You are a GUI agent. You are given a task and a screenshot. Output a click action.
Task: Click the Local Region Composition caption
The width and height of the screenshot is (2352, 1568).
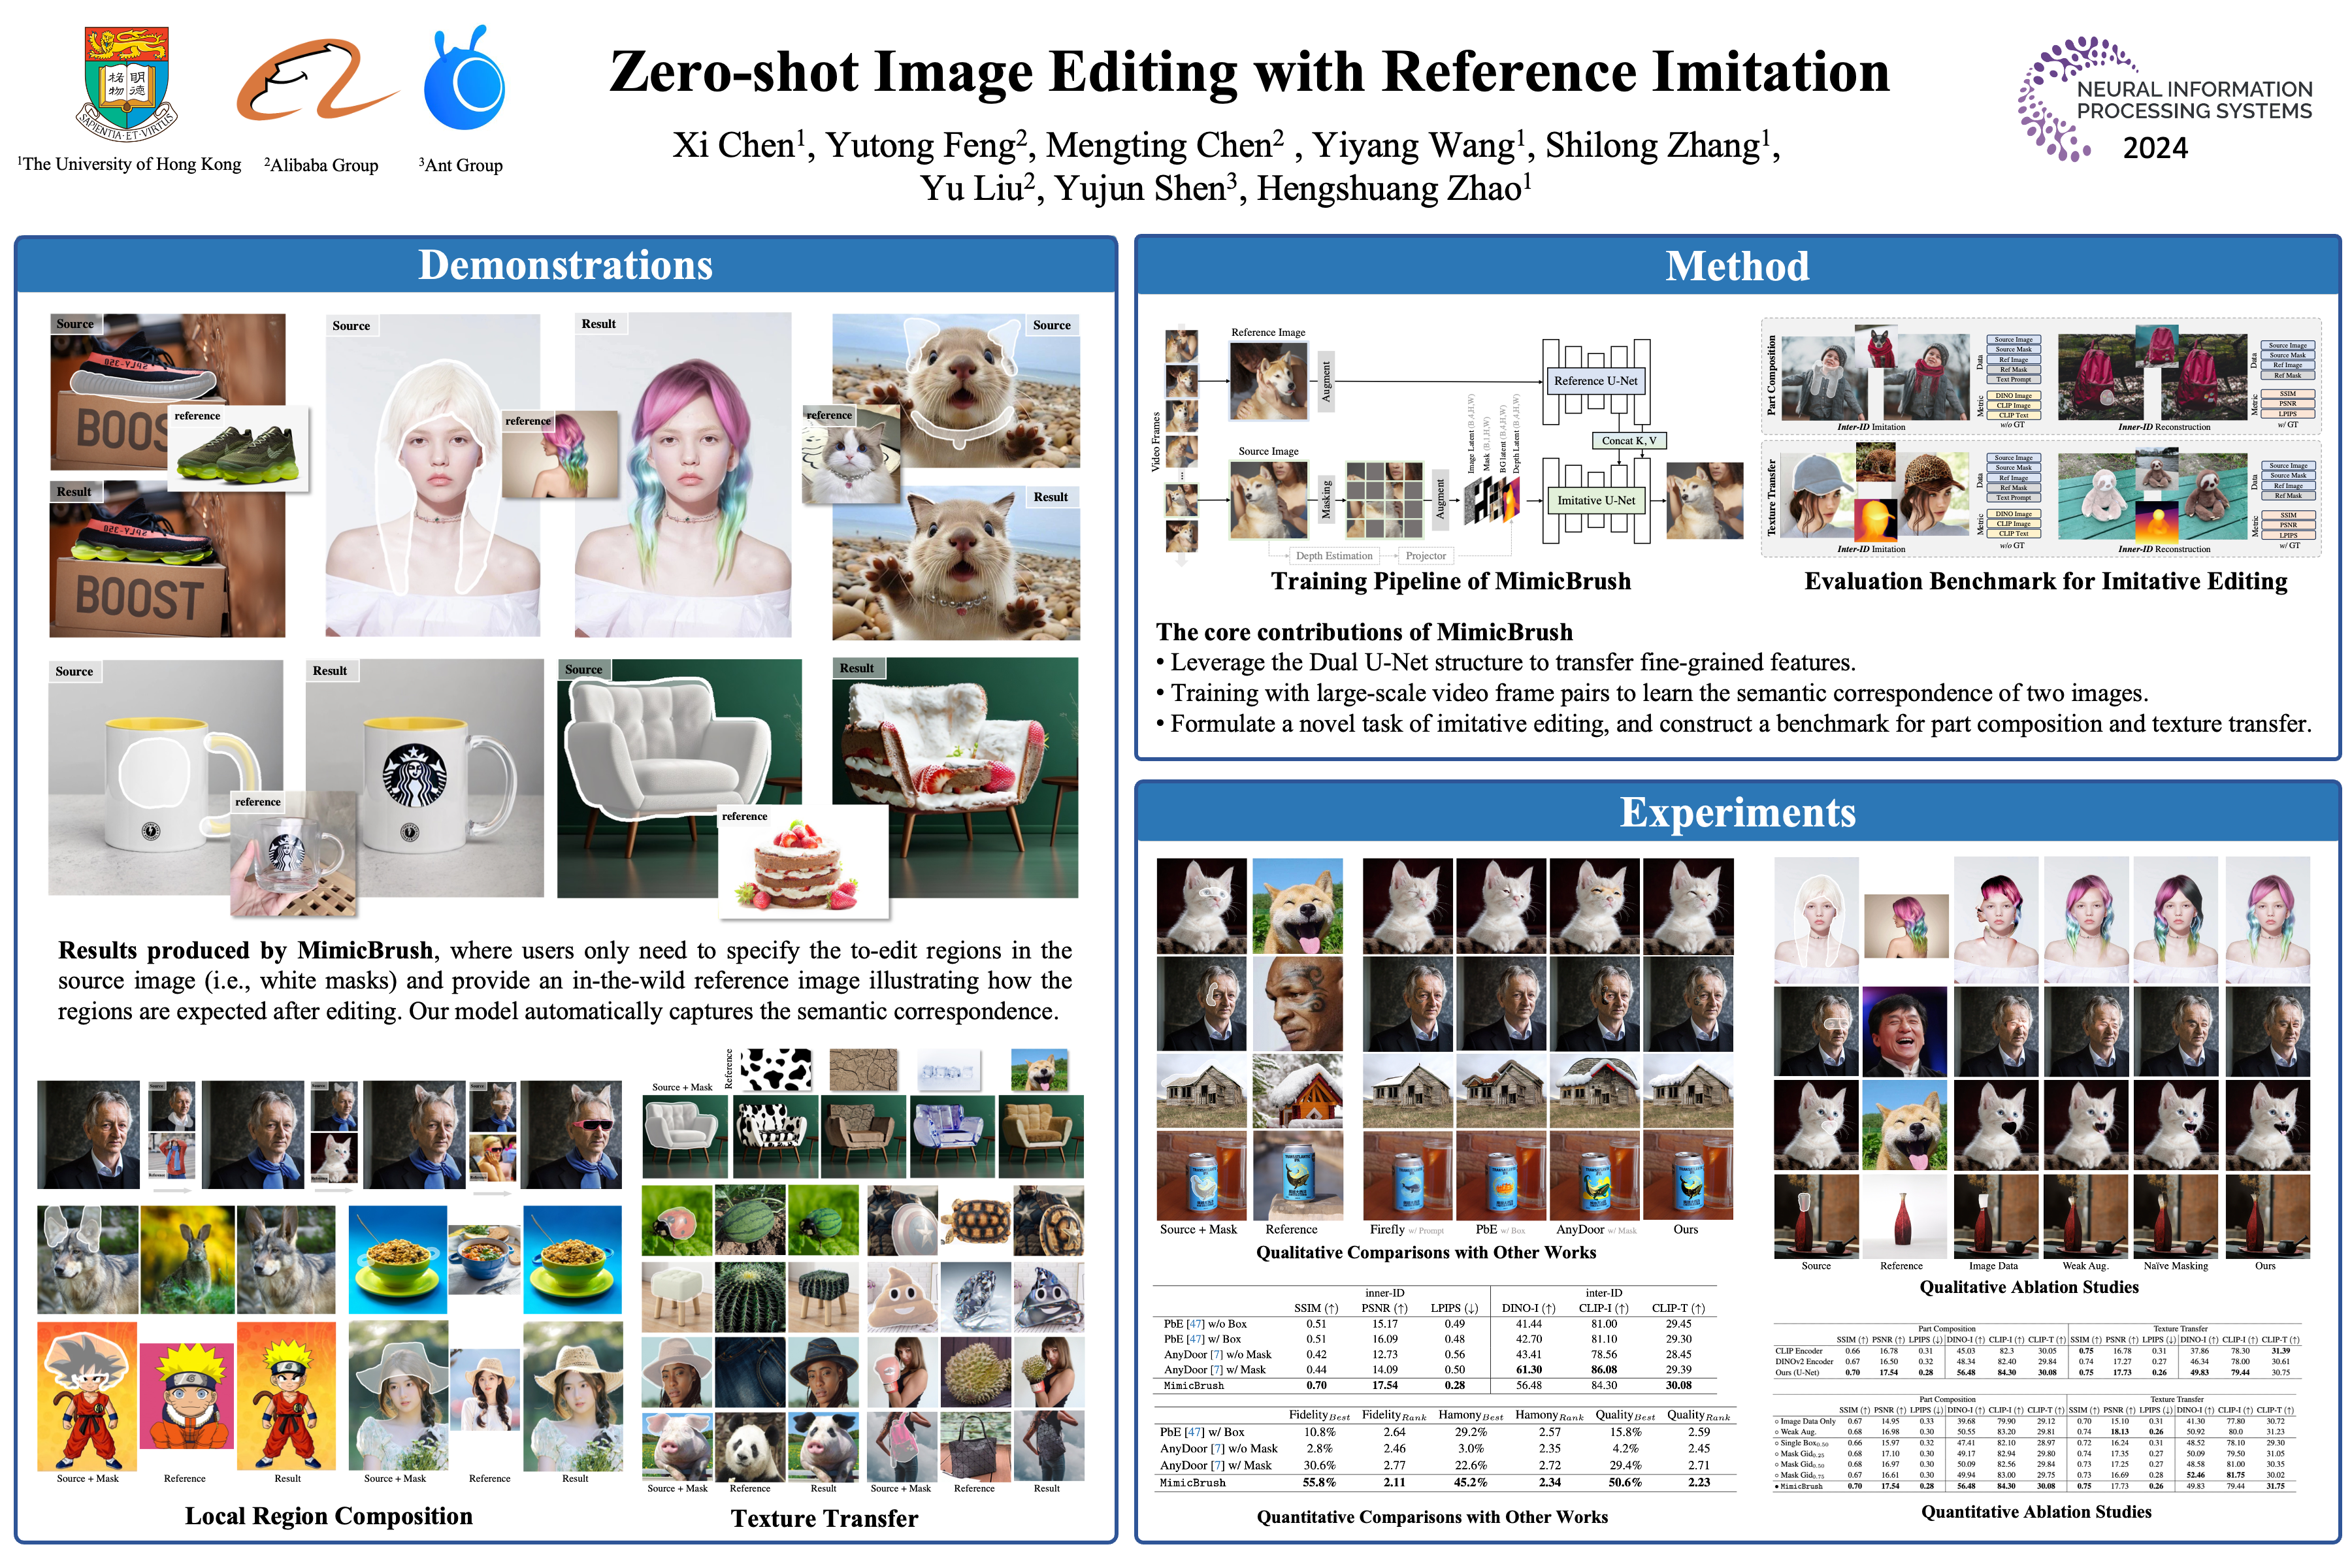328,1516
